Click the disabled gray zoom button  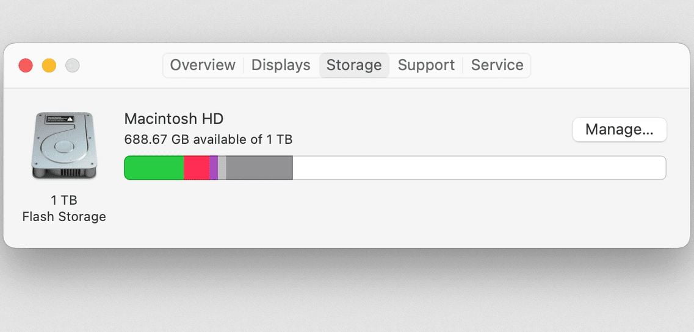point(73,66)
